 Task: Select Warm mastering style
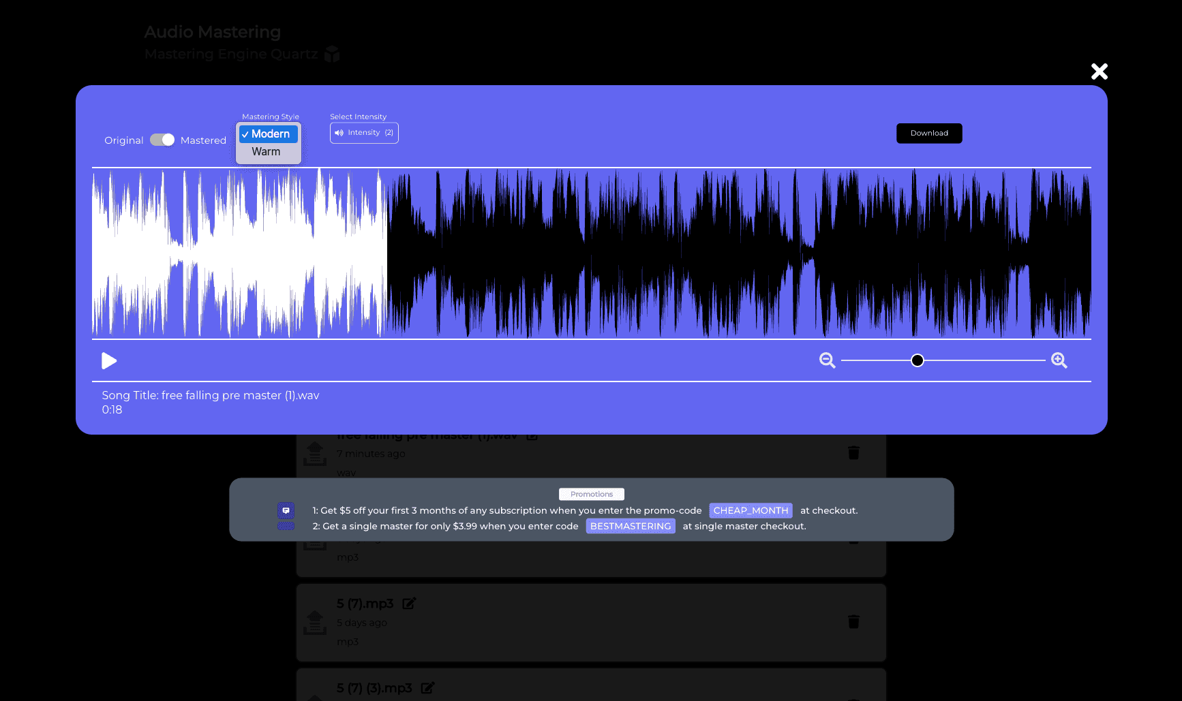(x=267, y=151)
